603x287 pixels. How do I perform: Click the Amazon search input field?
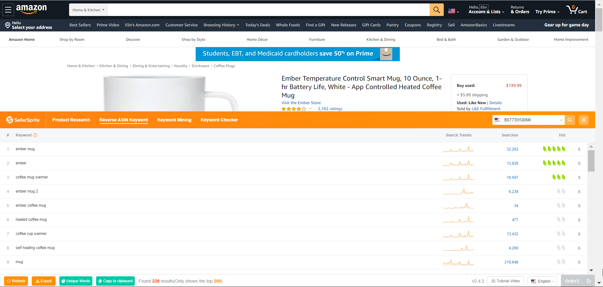pyautogui.click(x=269, y=10)
